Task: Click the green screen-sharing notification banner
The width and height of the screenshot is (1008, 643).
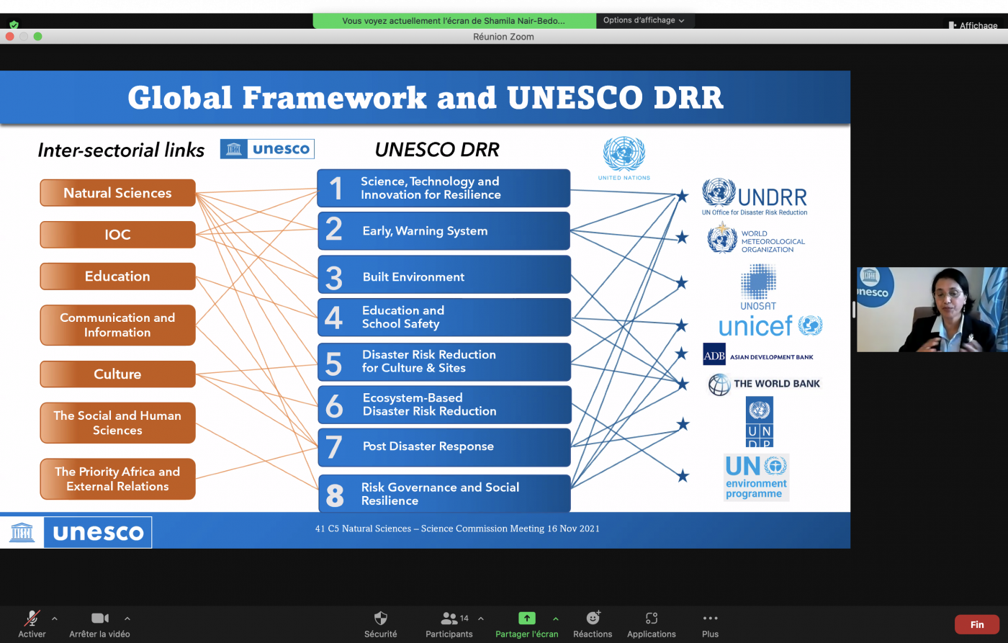Action: (x=454, y=21)
